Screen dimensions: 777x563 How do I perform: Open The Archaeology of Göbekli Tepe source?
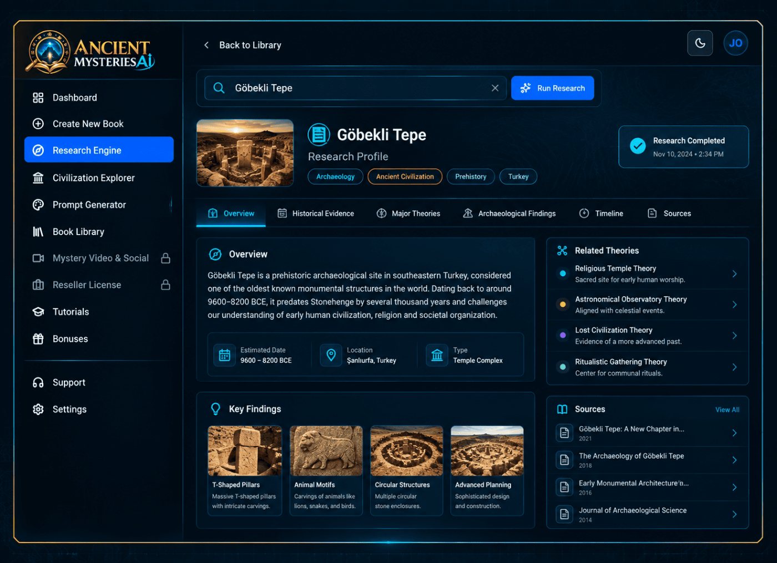pos(648,460)
